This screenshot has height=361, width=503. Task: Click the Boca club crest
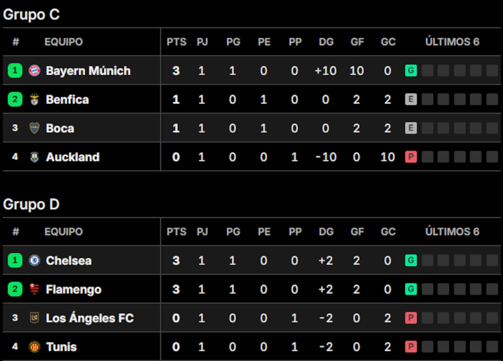coord(34,128)
